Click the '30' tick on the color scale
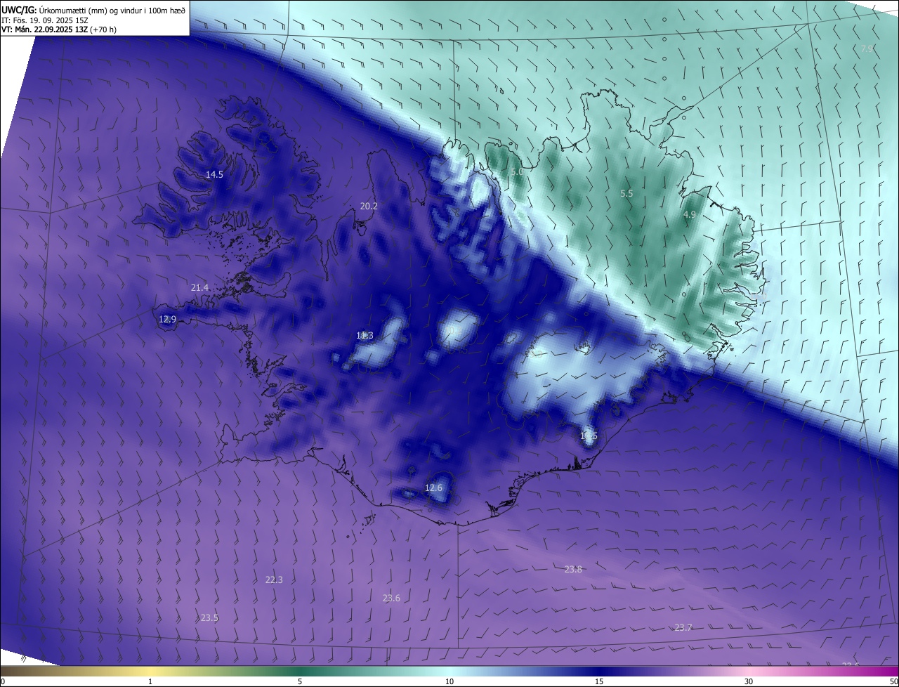The height and width of the screenshot is (687, 899). click(749, 681)
